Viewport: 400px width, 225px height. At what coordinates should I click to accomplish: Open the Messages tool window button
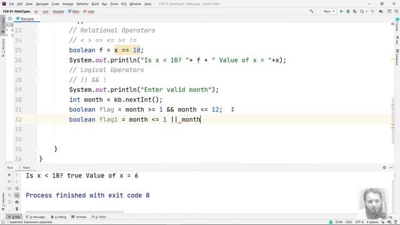click(x=36, y=217)
